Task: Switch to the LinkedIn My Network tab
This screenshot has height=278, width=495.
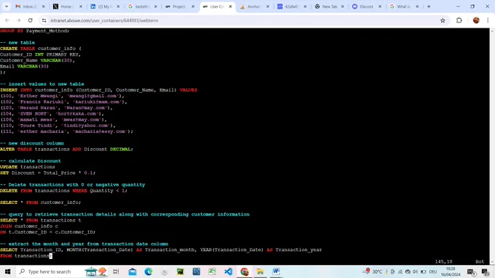Action: pyautogui.click(x=105, y=7)
